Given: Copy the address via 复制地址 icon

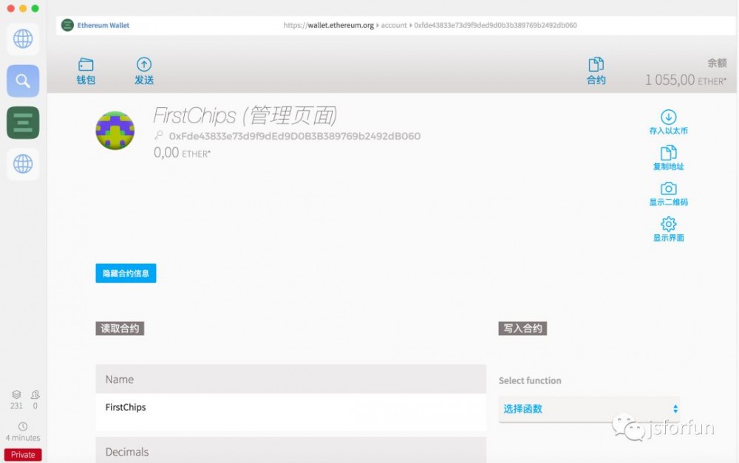Looking at the screenshot, I should 668,157.
